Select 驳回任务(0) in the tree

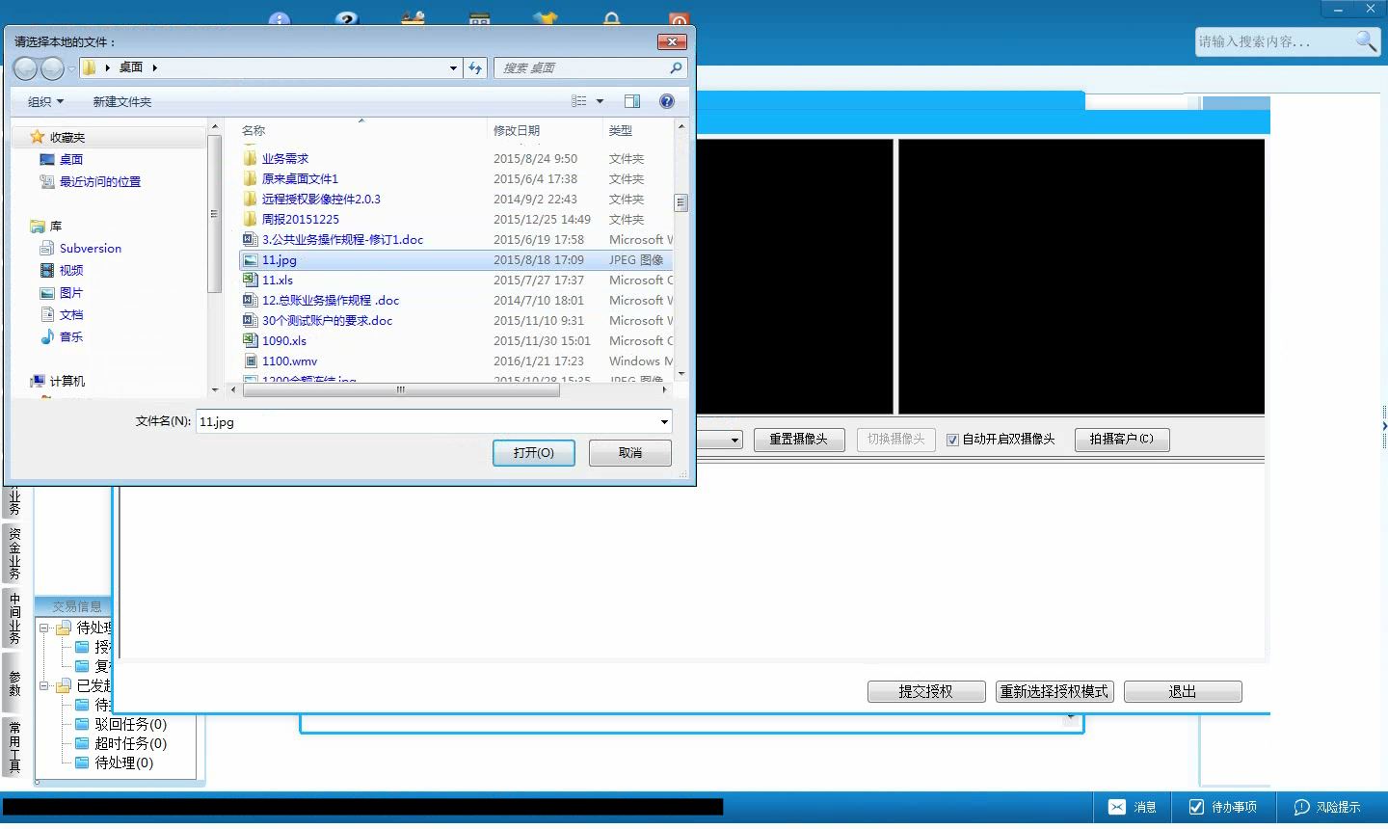click(130, 724)
